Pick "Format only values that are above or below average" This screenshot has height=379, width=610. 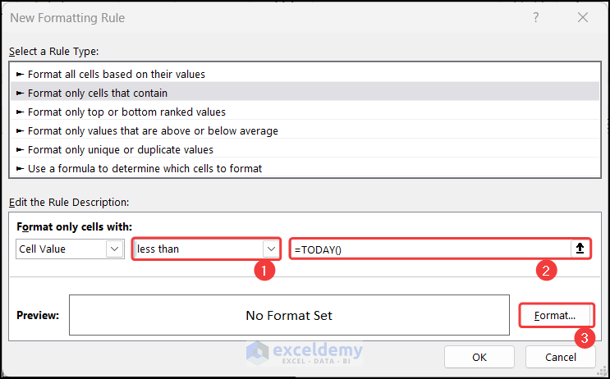click(153, 130)
